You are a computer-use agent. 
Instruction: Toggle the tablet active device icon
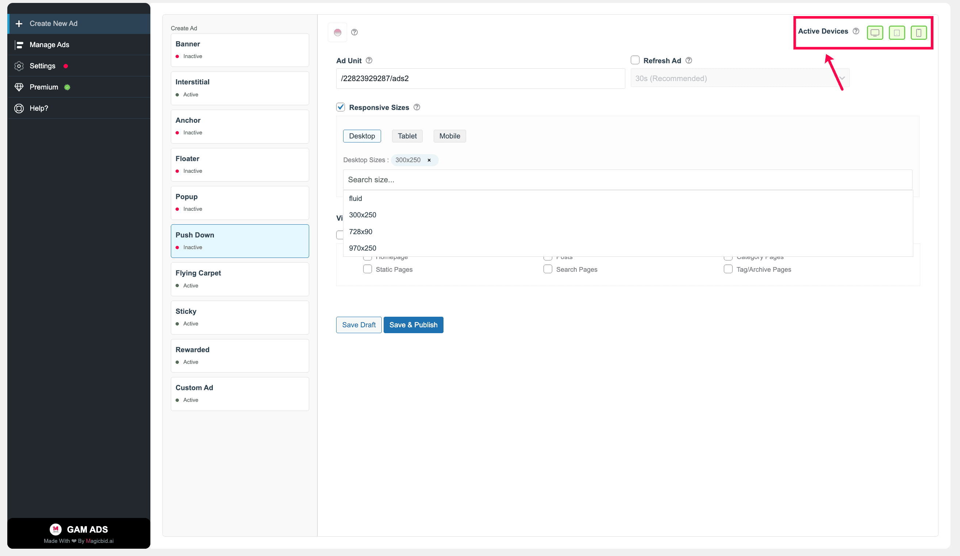pos(897,33)
